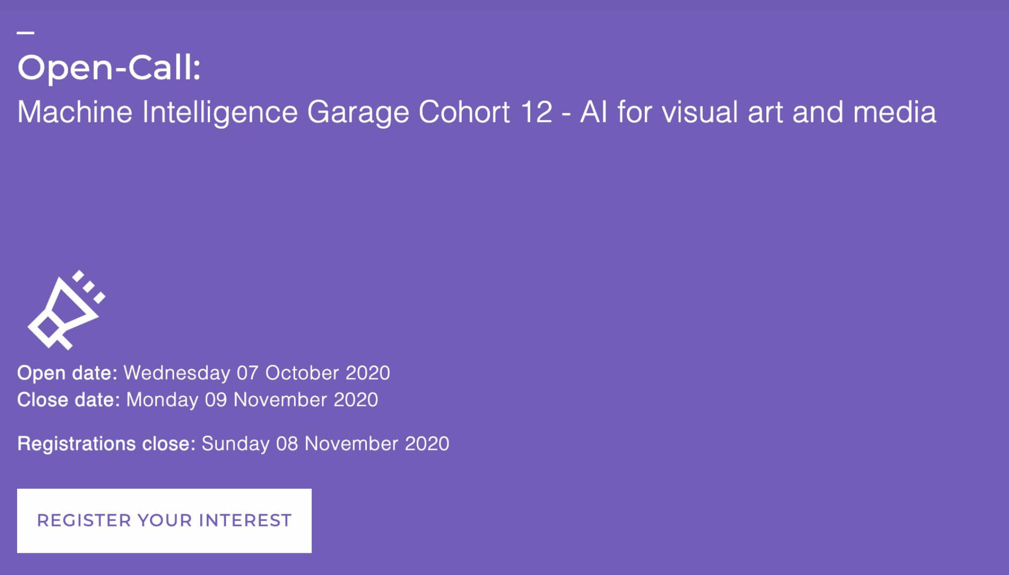This screenshot has width=1009, height=575.
Task: Click the Sunday 08 November 2020 date
Action: pyautogui.click(x=325, y=444)
